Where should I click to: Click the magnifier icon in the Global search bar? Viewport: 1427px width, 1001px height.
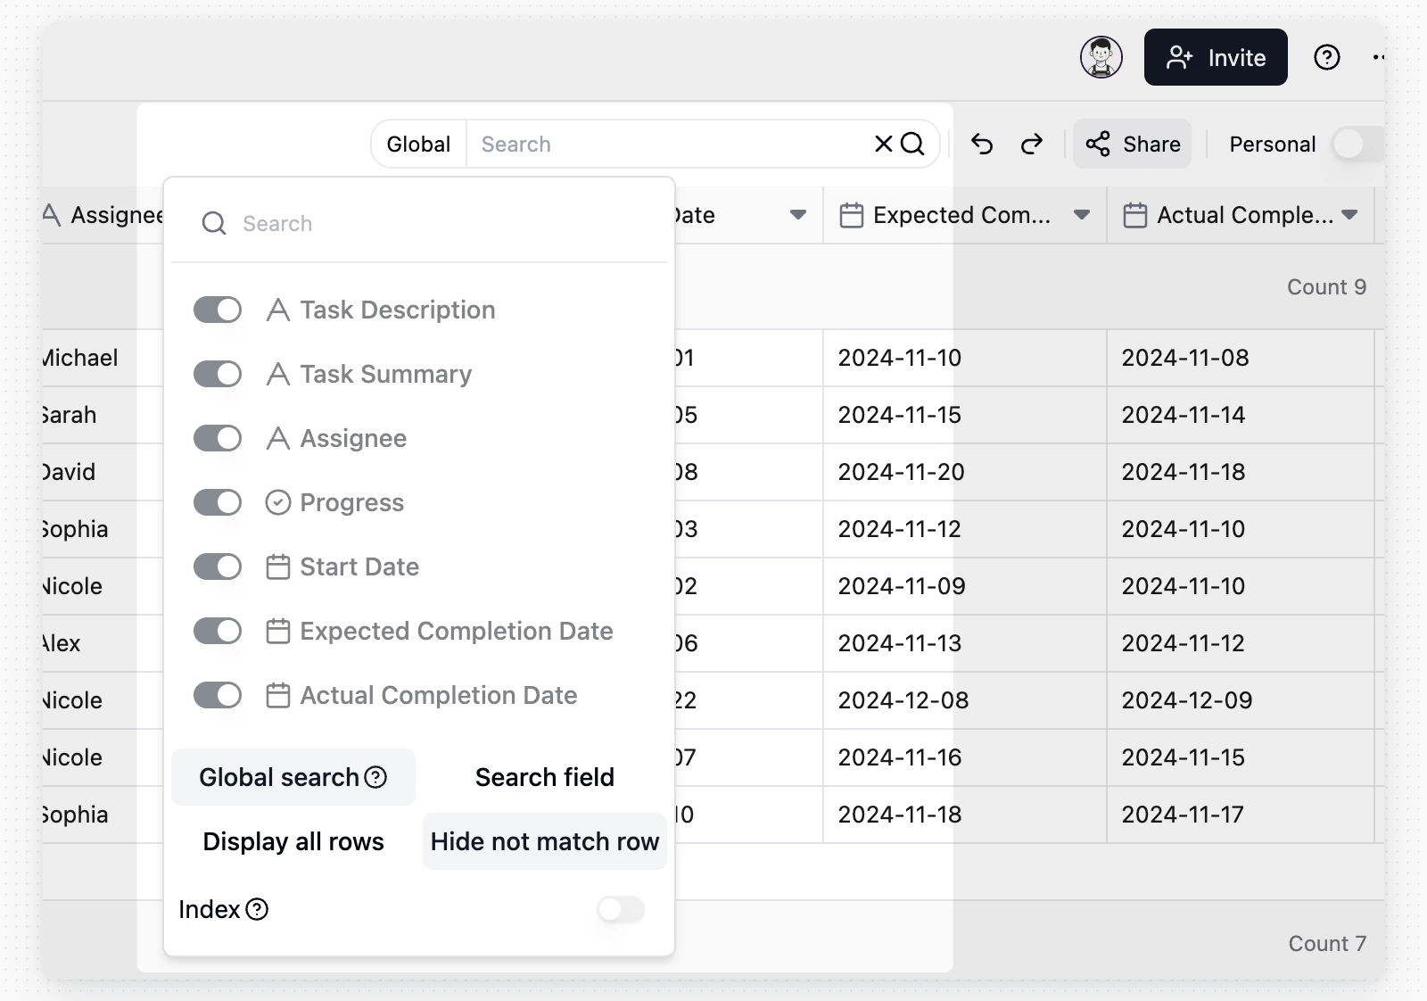tap(912, 144)
